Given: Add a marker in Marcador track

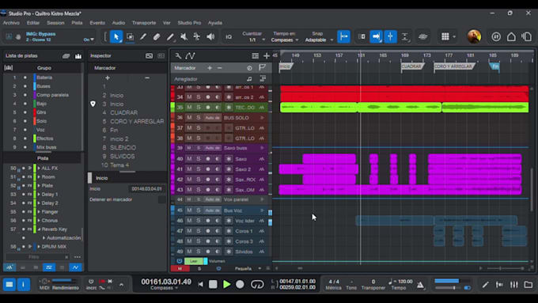Looking at the screenshot, I should [210, 68].
